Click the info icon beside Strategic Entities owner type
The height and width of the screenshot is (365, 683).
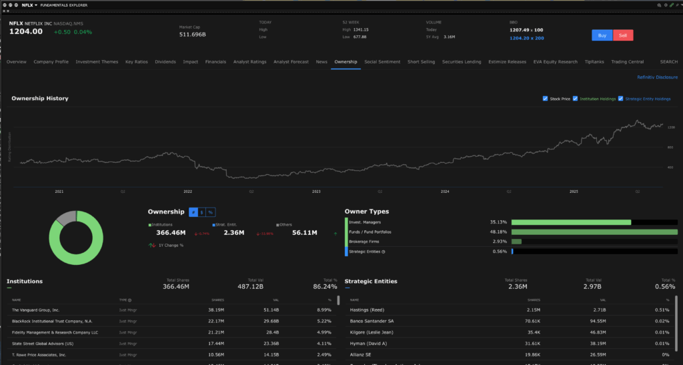(x=383, y=252)
